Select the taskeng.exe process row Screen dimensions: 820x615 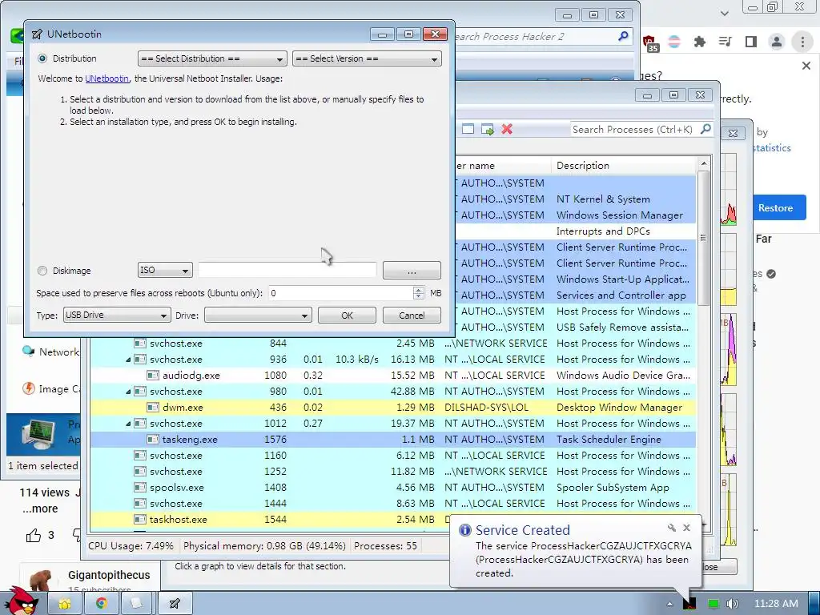(x=392, y=440)
